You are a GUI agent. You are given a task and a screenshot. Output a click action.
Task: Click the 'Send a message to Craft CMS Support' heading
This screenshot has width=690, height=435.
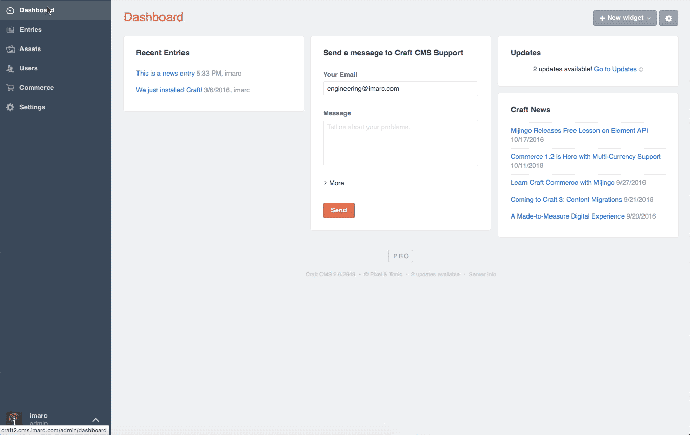pos(393,53)
